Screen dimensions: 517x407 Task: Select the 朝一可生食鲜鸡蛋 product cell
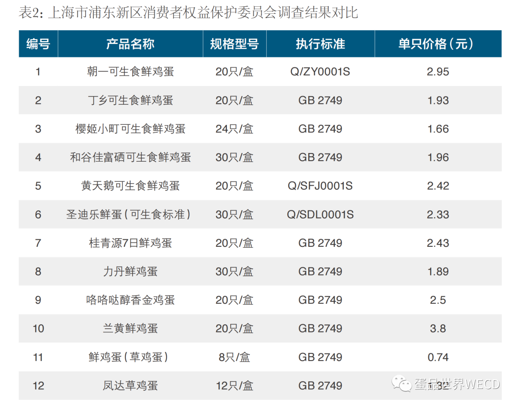click(130, 72)
